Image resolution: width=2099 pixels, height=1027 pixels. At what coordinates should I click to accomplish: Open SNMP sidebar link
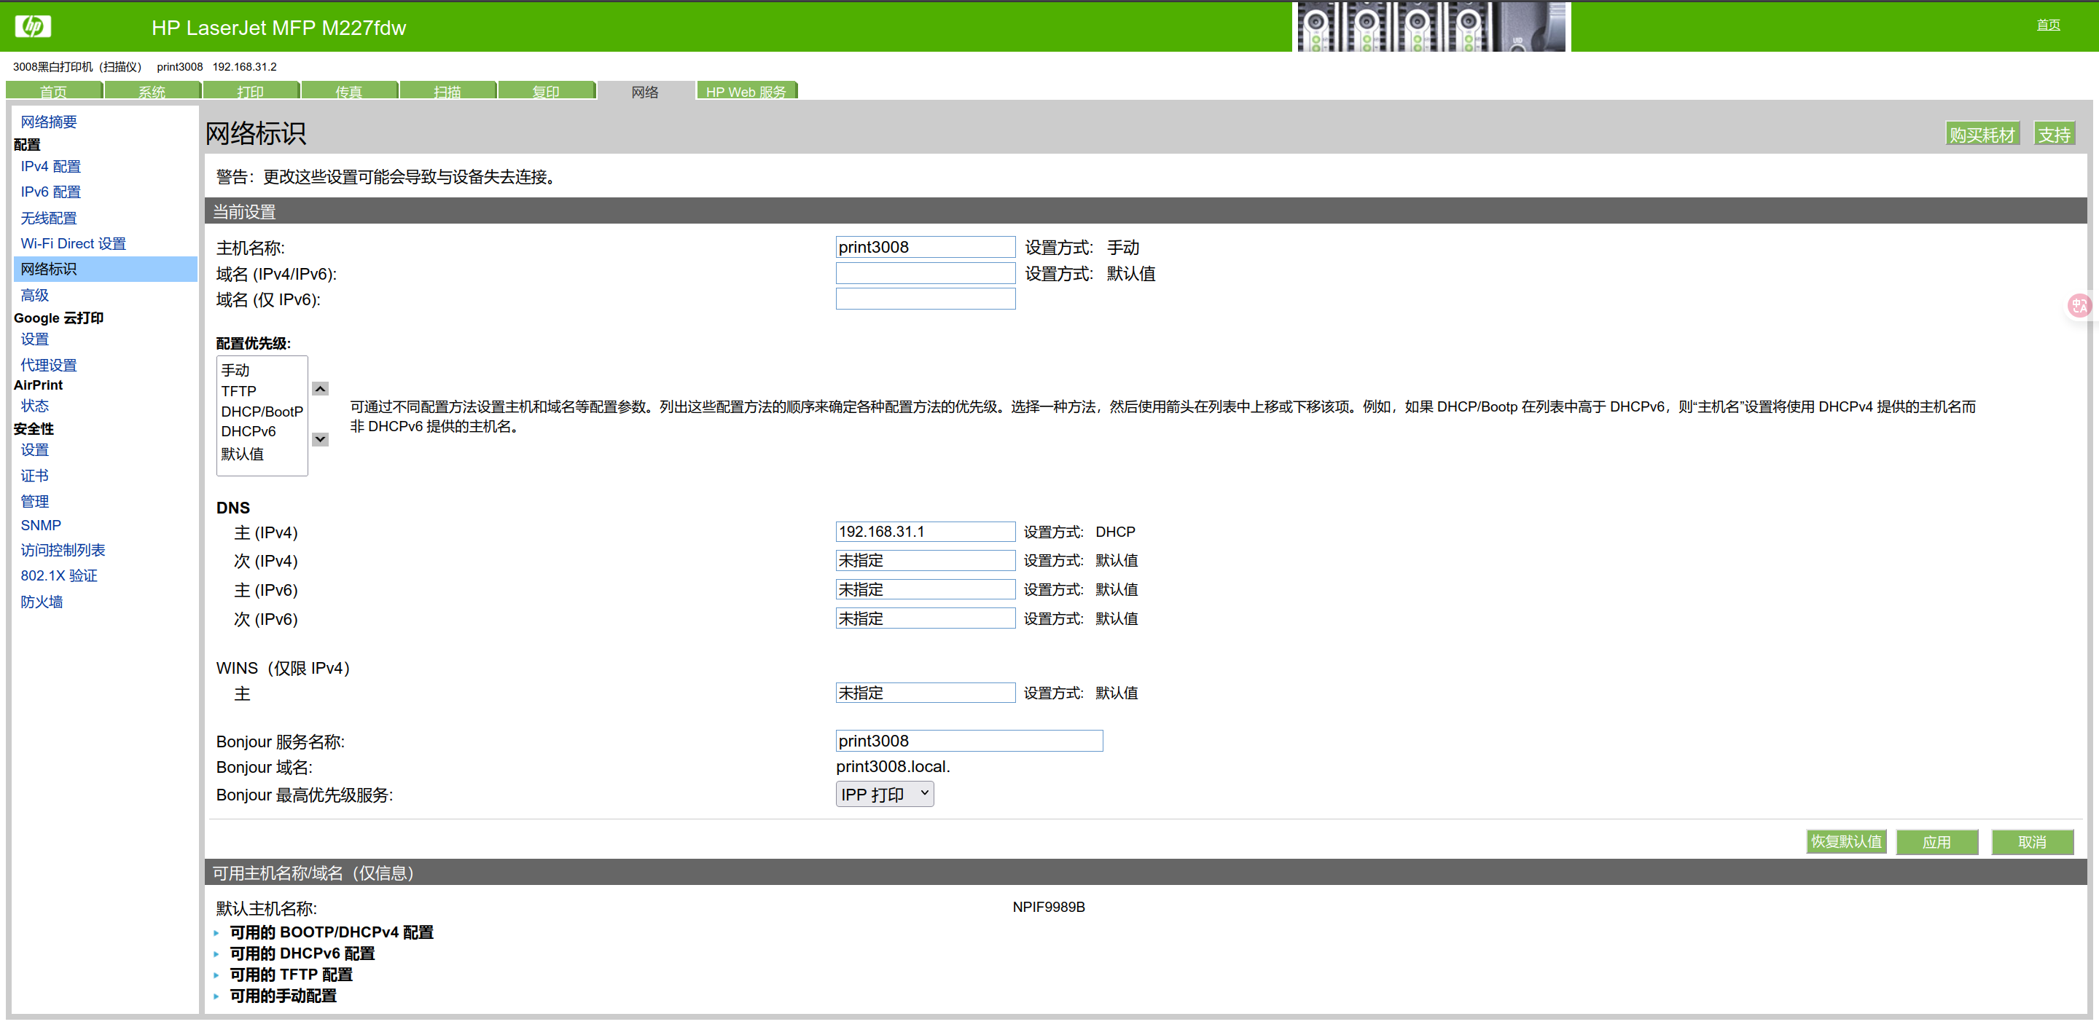41,525
